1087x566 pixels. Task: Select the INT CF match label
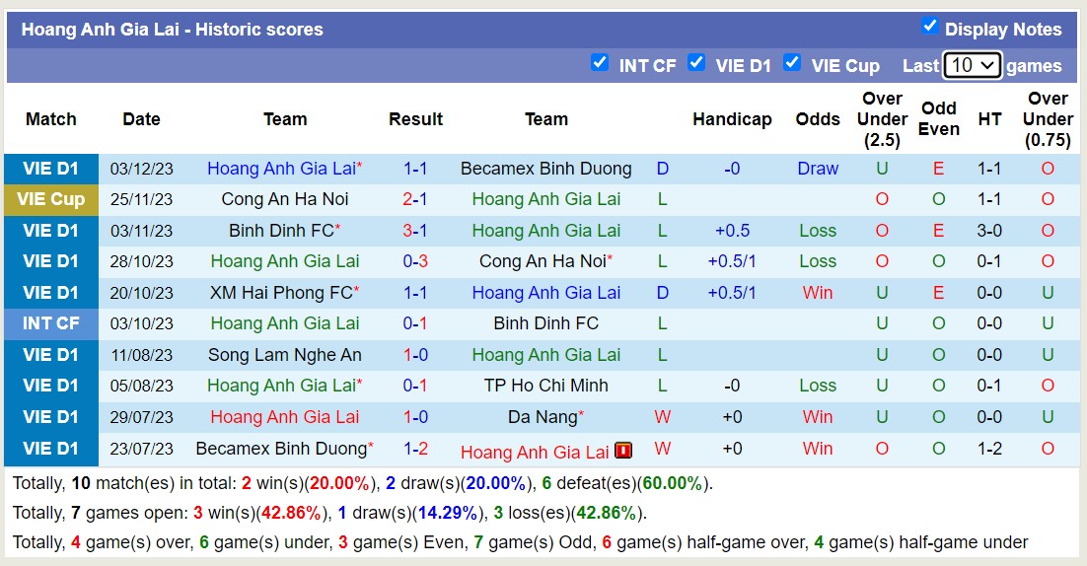(51, 323)
